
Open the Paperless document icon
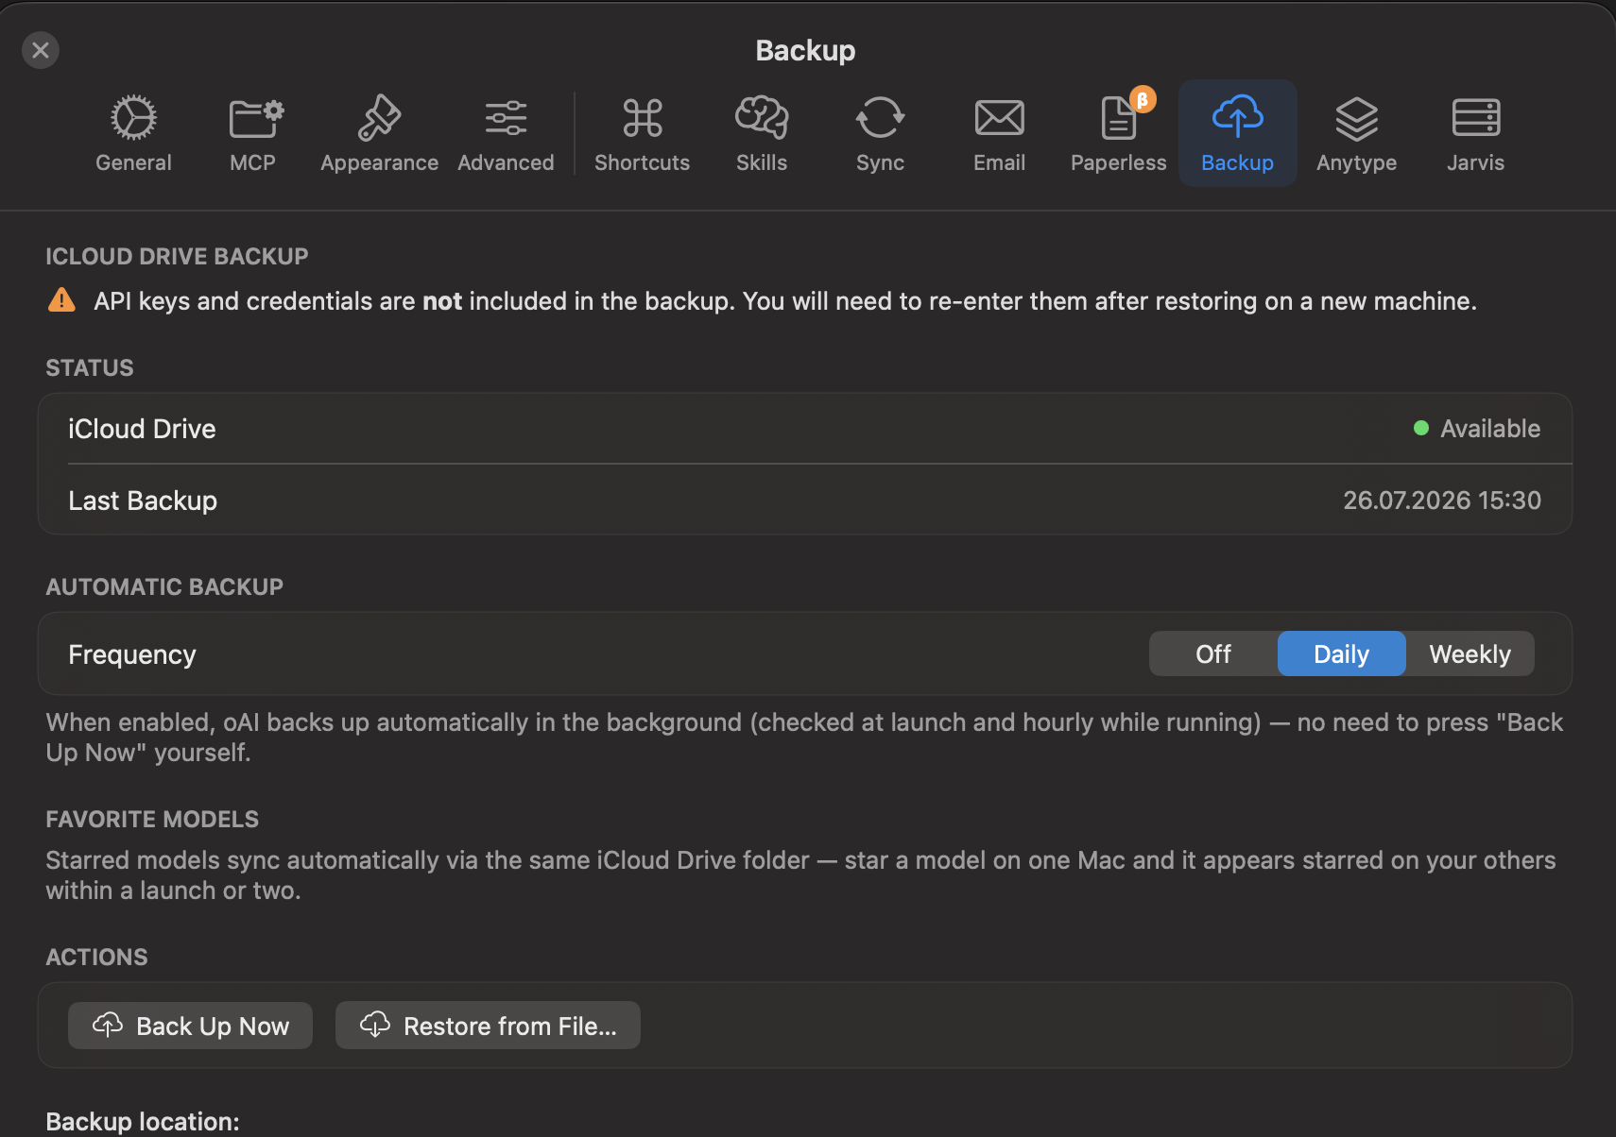pyautogui.click(x=1118, y=119)
